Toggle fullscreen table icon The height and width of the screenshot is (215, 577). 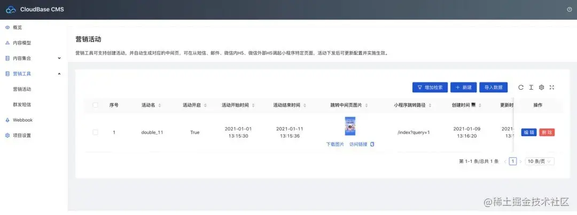pyautogui.click(x=551, y=87)
